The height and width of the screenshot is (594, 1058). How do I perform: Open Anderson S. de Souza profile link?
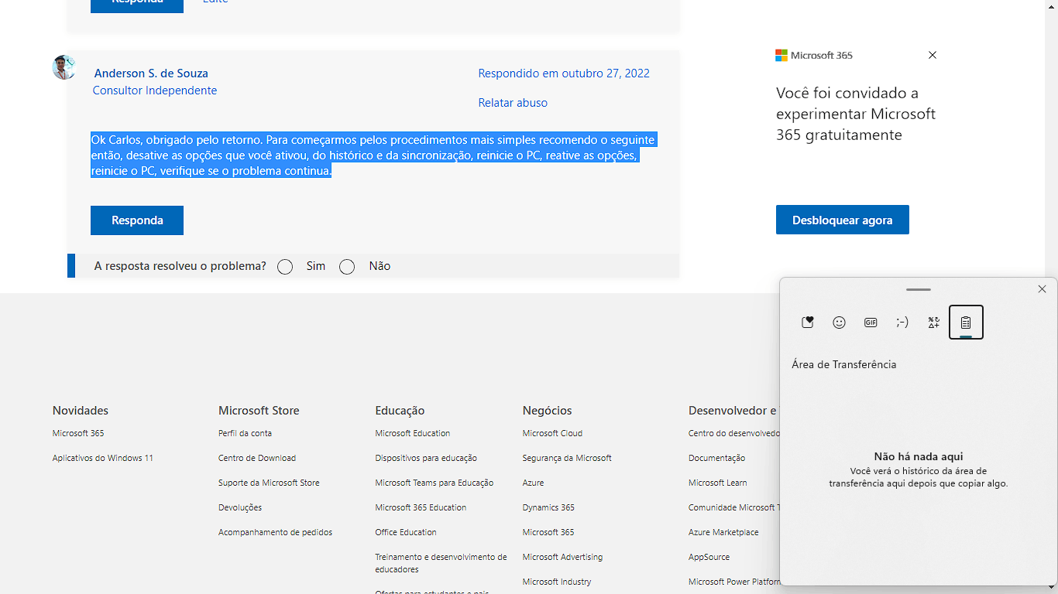(151, 73)
